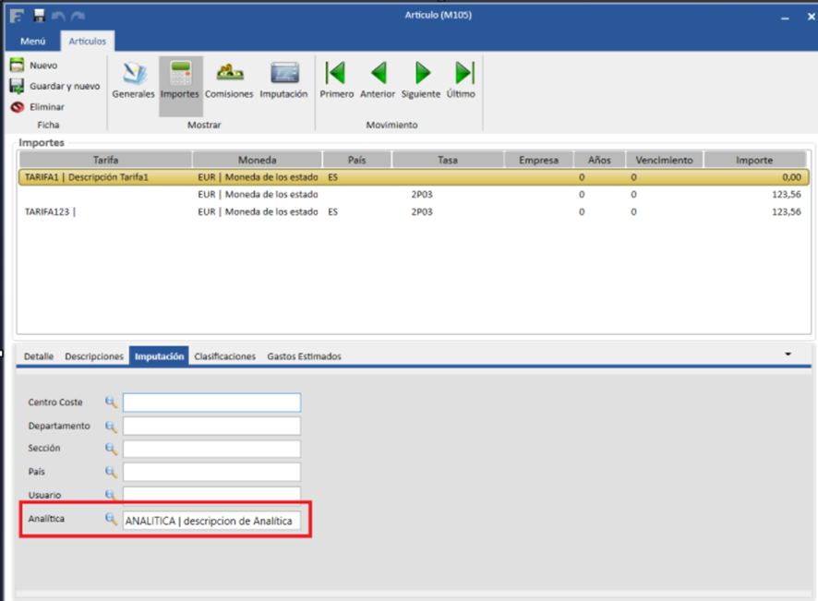Open the Menú ribbon tab
The height and width of the screenshot is (601, 818).
click(x=33, y=41)
